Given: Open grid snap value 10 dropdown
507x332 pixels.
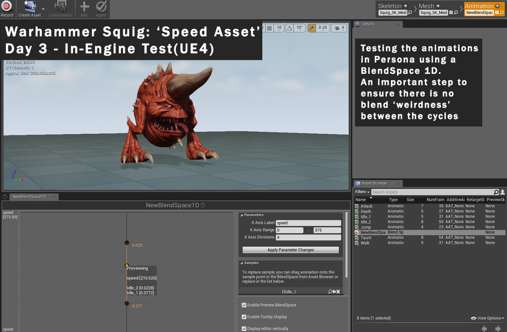Looking at the screenshot, I should point(279,28).
